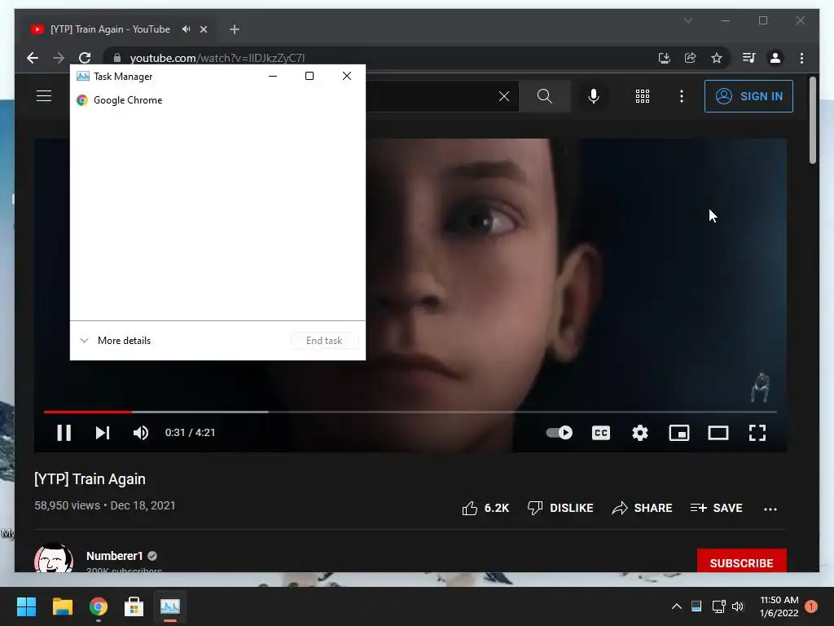
Task: Reload the YouTube page
Action: click(x=85, y=58)
